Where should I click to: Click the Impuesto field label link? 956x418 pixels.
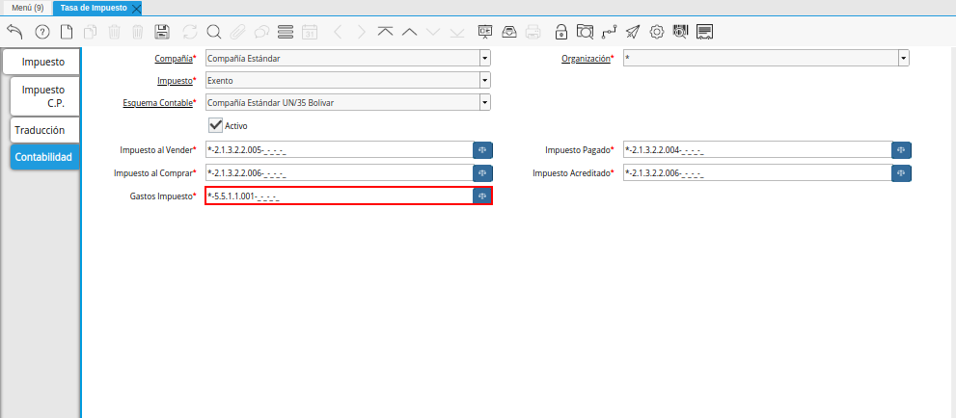point(175,80)
